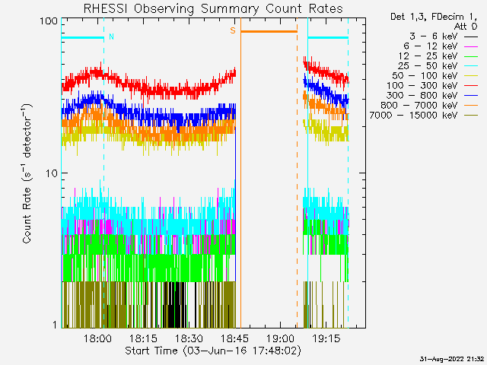Select the '800 - 7000 keV' legend label
Viewport: 487px width, 365px height.
coord(419,106)
